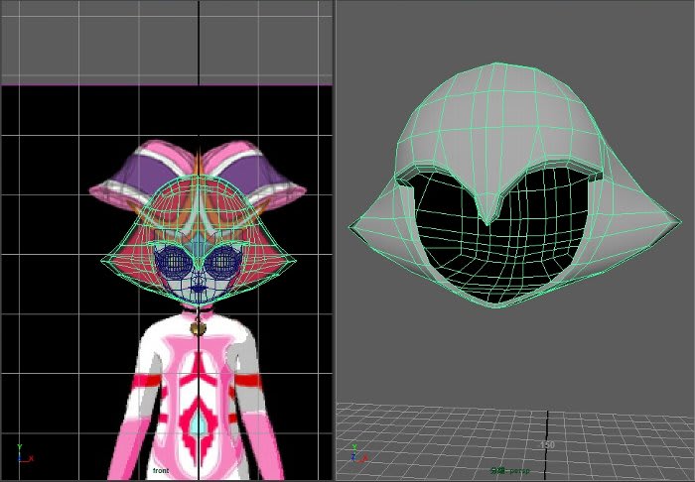Select the gray hood mesh in persp viewport

pyautogui.click(x=514, y=185)
